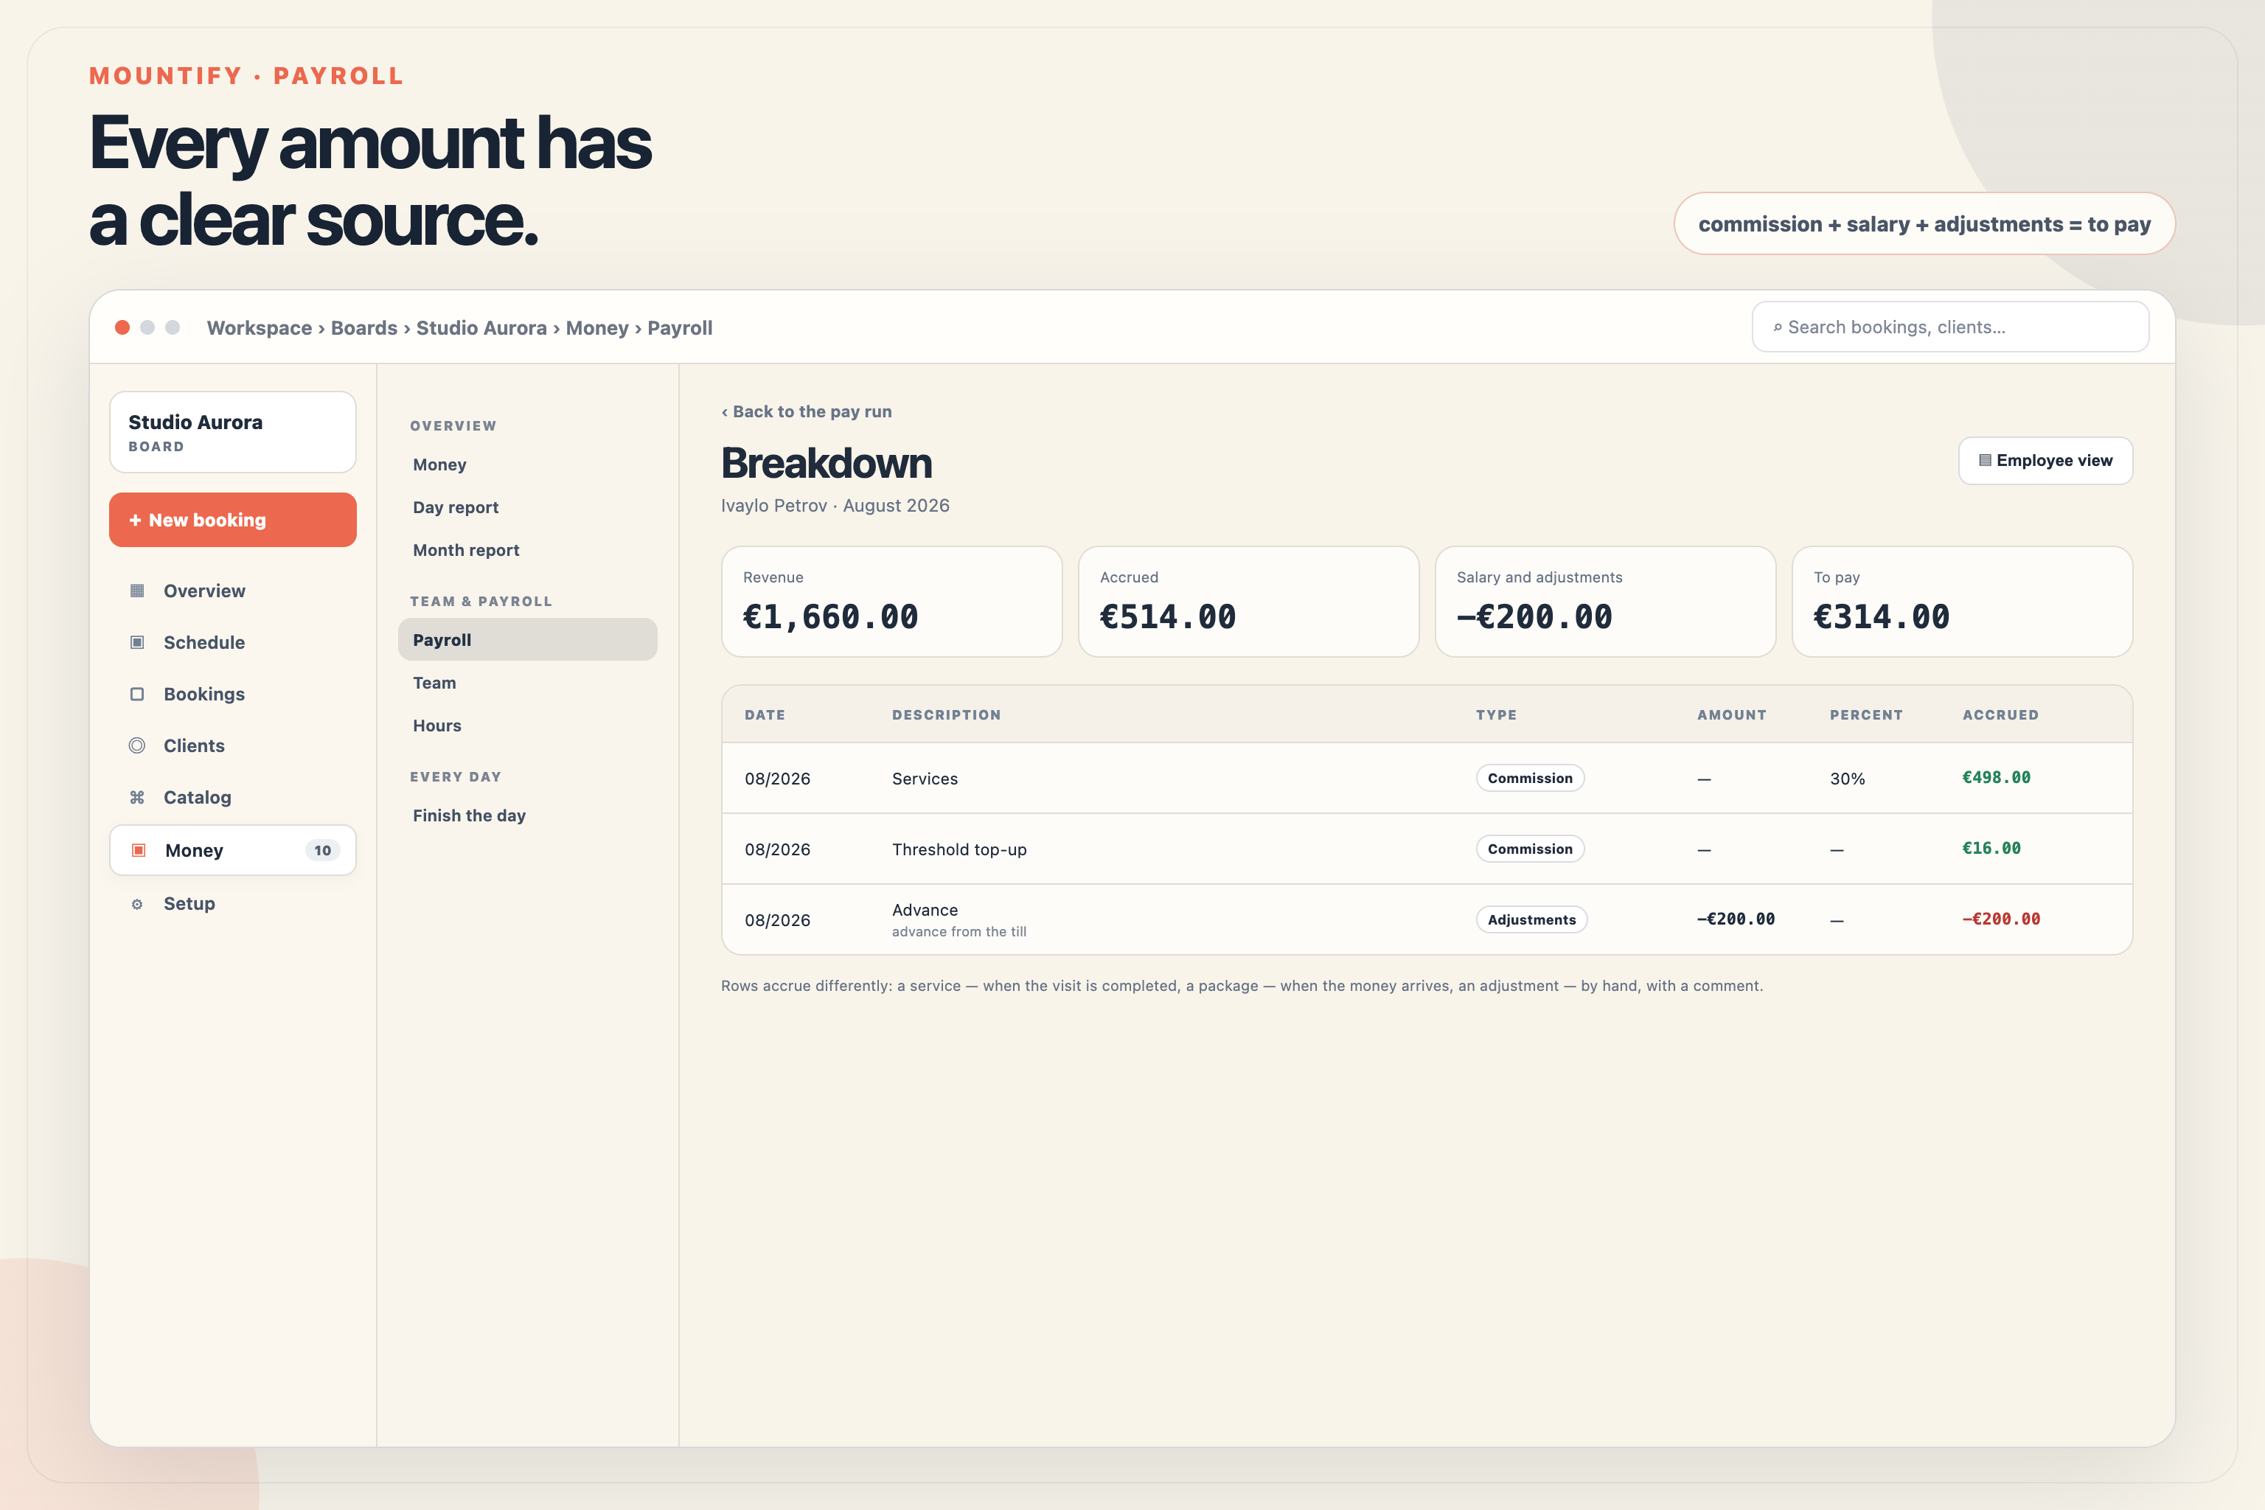2265x1510 pixels.
Task: Click the PERCENT column header
Action: click(x=1866, y=714)
